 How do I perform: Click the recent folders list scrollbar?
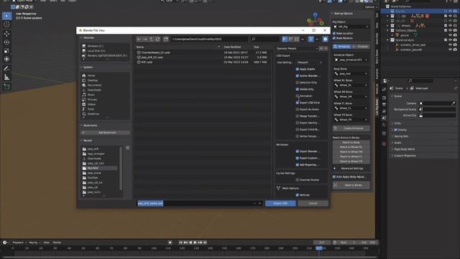click(x=121, y=168)
